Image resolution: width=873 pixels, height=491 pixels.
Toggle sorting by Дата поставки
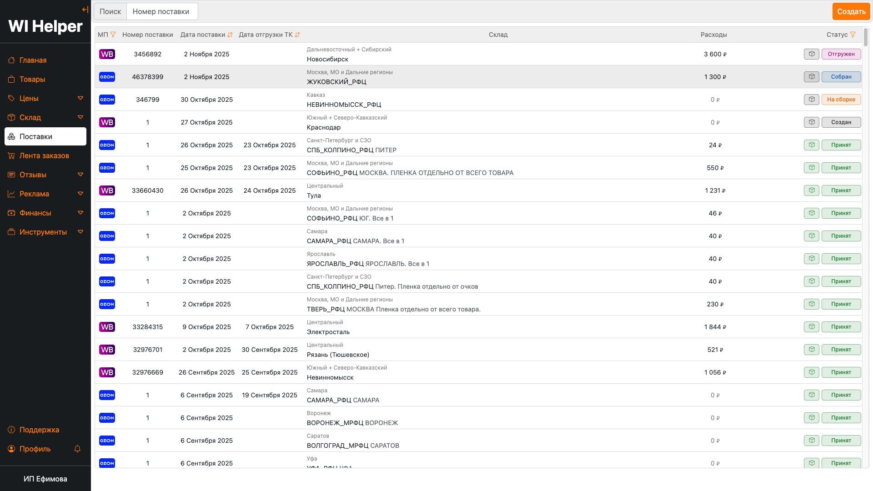230,35
